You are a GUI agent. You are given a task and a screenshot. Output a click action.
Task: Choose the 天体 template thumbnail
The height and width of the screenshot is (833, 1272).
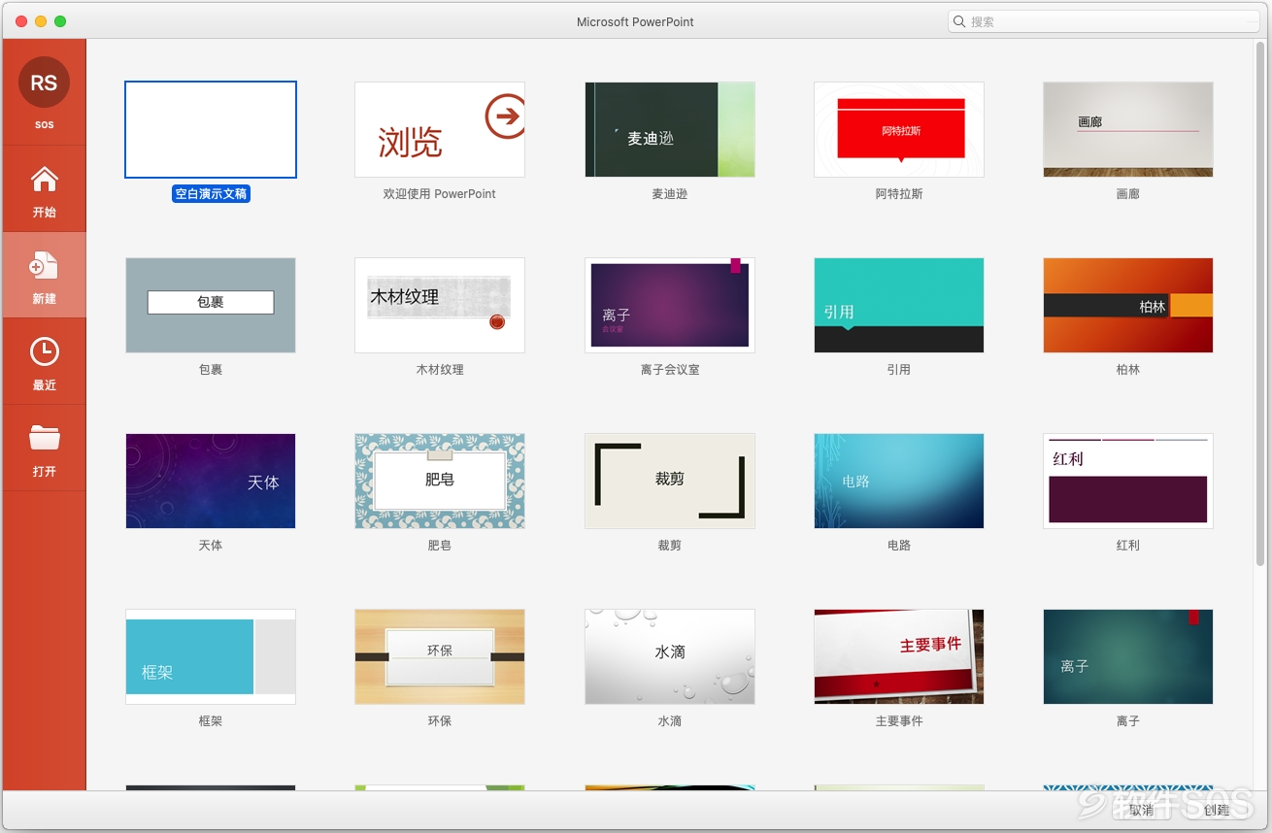pos(211,482)
